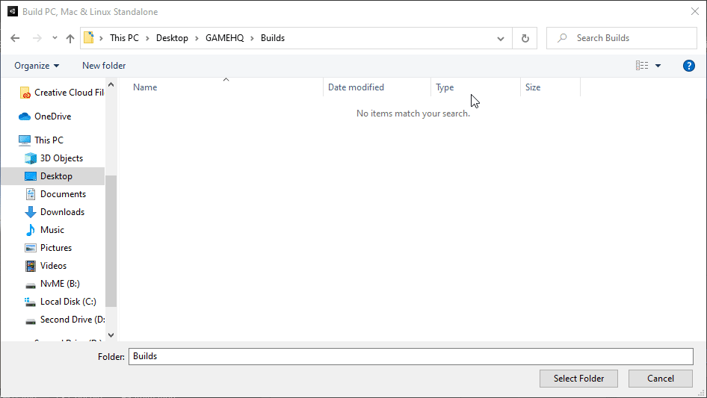Expand the chevron after This PC breadcrumb

tap(147, 38)
